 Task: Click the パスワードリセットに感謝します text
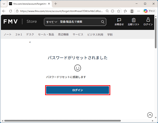66,77
